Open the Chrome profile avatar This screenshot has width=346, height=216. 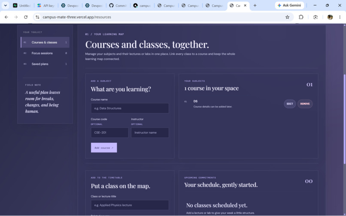pyautogui.click(x=330, y=17)
